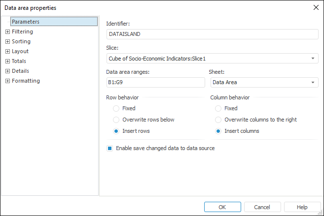
Task: Choose Overwrite columns to the right
Action: (218, 120)
